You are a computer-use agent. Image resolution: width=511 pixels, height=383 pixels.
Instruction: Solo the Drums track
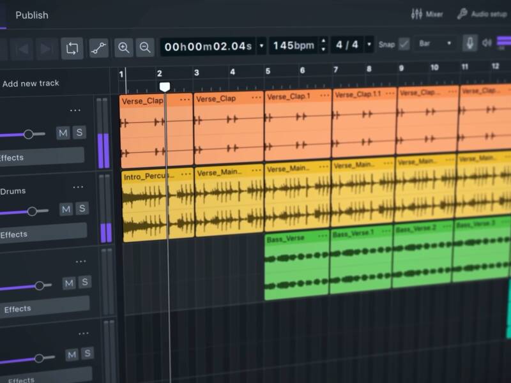click(x=82, y=209)
